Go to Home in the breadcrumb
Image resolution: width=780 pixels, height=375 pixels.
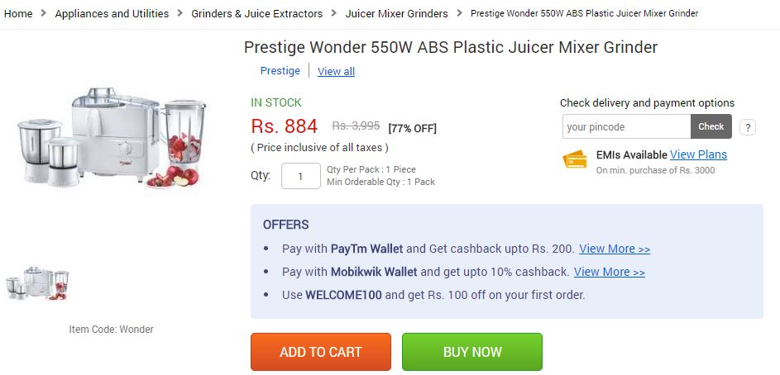coord(18,13)
